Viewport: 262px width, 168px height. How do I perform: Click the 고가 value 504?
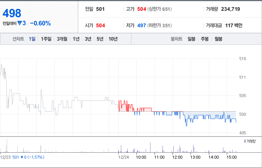(x=141, y=9)
